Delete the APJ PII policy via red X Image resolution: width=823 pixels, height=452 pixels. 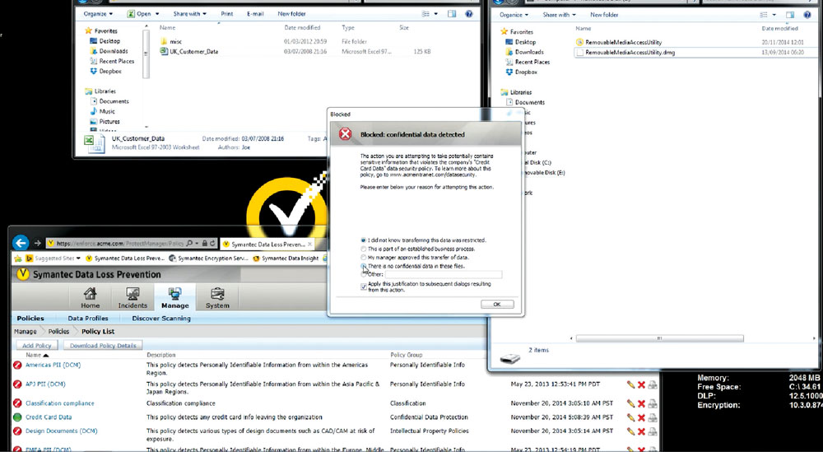point(641,384)
